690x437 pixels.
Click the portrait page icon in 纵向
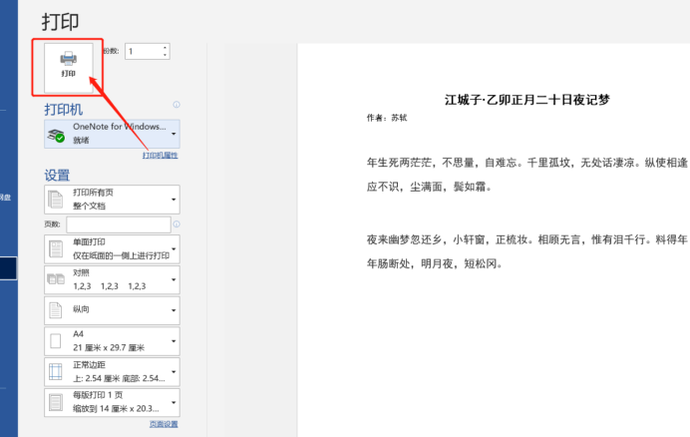click(56, 310)
